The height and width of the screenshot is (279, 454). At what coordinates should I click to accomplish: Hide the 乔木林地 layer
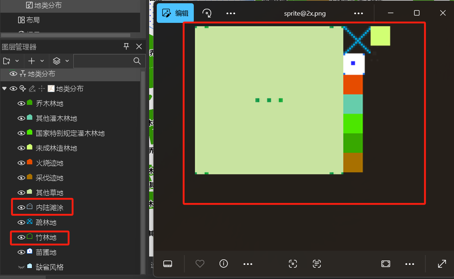[21, 103]
